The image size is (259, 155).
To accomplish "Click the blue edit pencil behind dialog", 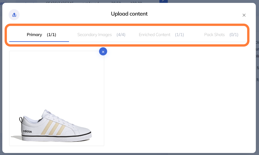I will tap(163, 1).
